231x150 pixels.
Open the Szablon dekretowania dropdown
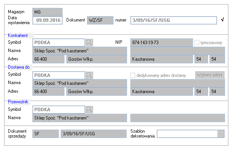220,134
